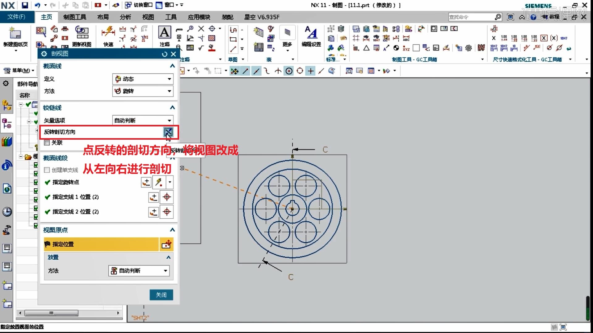Screen dimensions: 593x333
Task: Click inside the 查找命令 search box
Action: [473, 17]
